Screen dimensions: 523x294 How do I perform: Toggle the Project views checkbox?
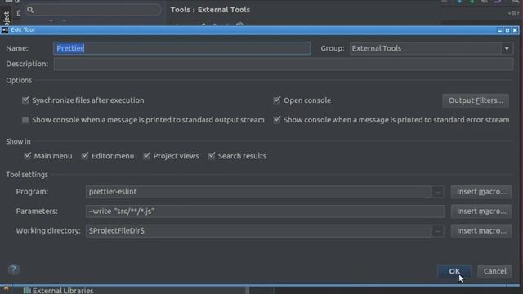point(146,156)
